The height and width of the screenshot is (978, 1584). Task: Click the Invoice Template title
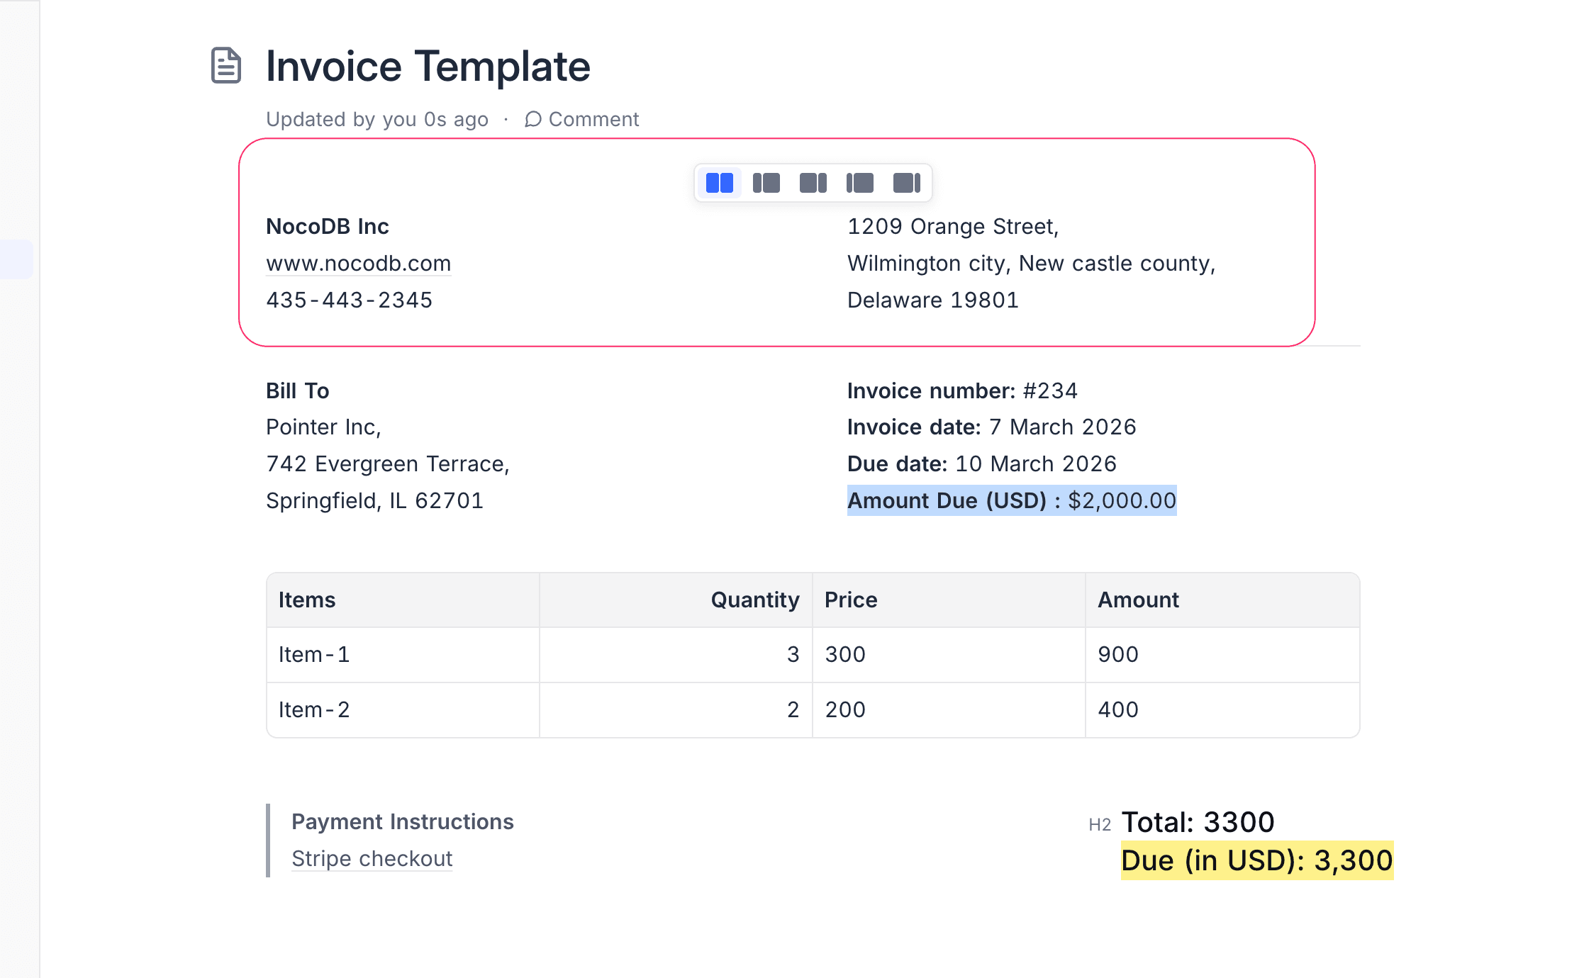[428, 66]
